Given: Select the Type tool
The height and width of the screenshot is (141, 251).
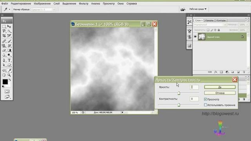Looking at the screenshot, I should click(9, 60).
